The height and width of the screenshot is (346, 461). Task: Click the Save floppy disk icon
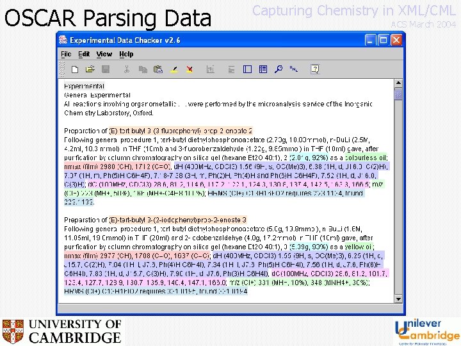[106, 69]
